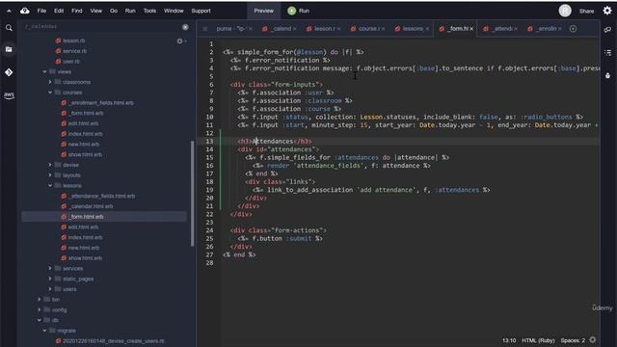Close the _calend tab
The width and height of the screenshot is (617, 347).
pos(295,29)
